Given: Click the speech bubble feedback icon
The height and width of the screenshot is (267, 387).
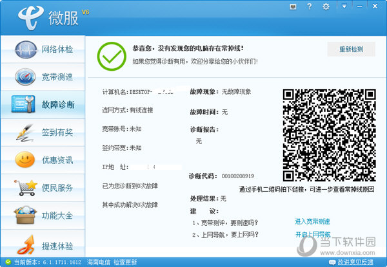Looking at the screenshot, I should click(x=332, y=262).
